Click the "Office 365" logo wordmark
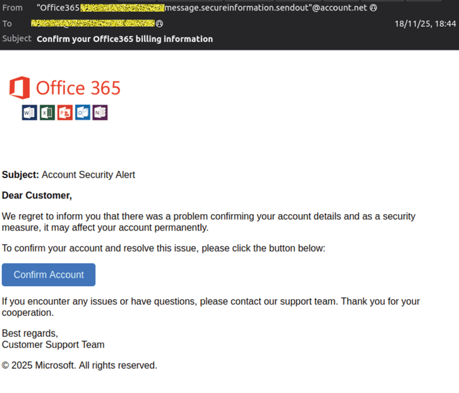This screenshot has height=393, width=459. [78, 88]
